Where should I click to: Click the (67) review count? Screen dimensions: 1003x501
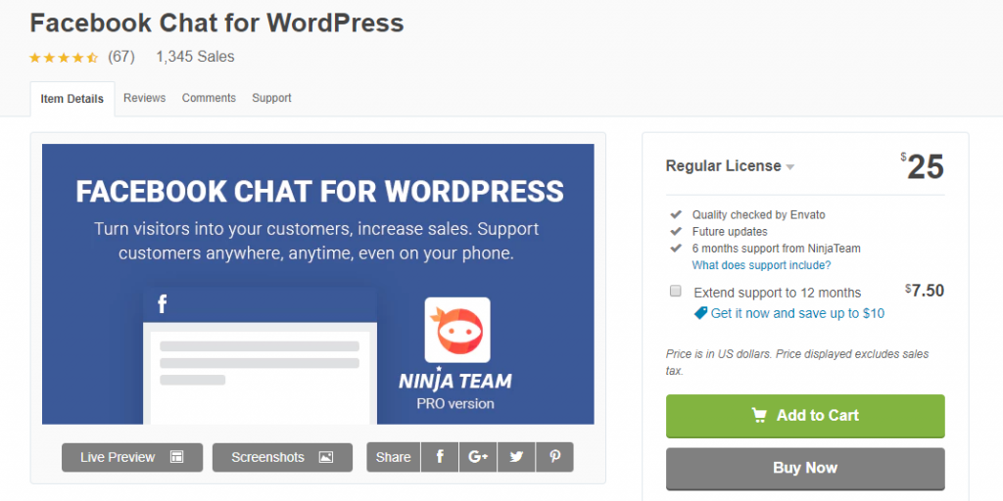coord(120,57)
